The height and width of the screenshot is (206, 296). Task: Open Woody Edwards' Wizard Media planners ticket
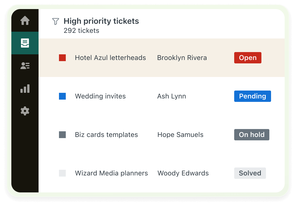pyautogui.click(x=111, y=173)
